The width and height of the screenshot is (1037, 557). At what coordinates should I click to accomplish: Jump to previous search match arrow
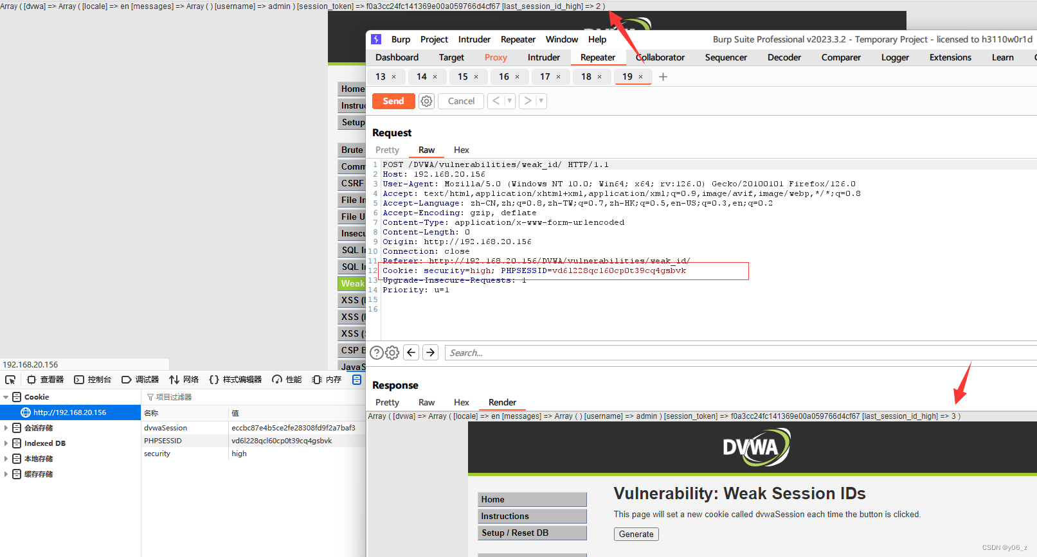[x=411, y=352]
